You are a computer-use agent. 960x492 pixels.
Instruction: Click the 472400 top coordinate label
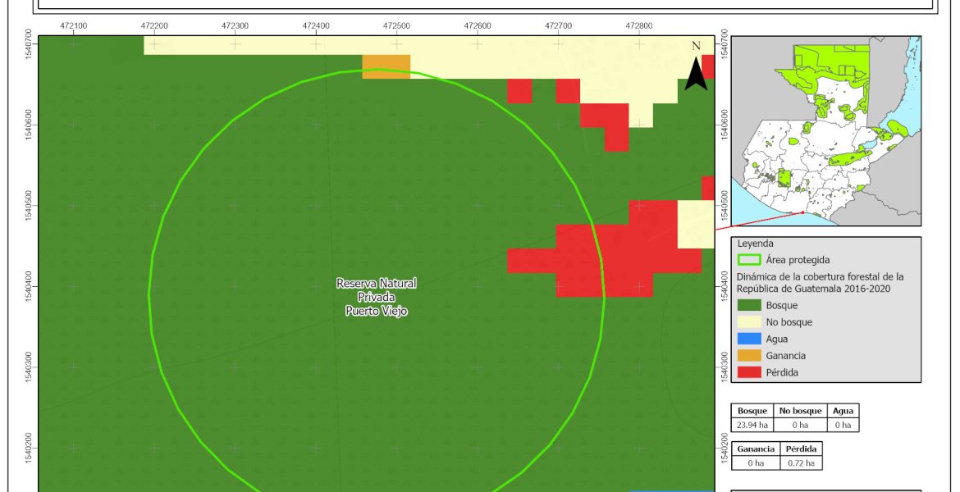(x=316, y=26)
